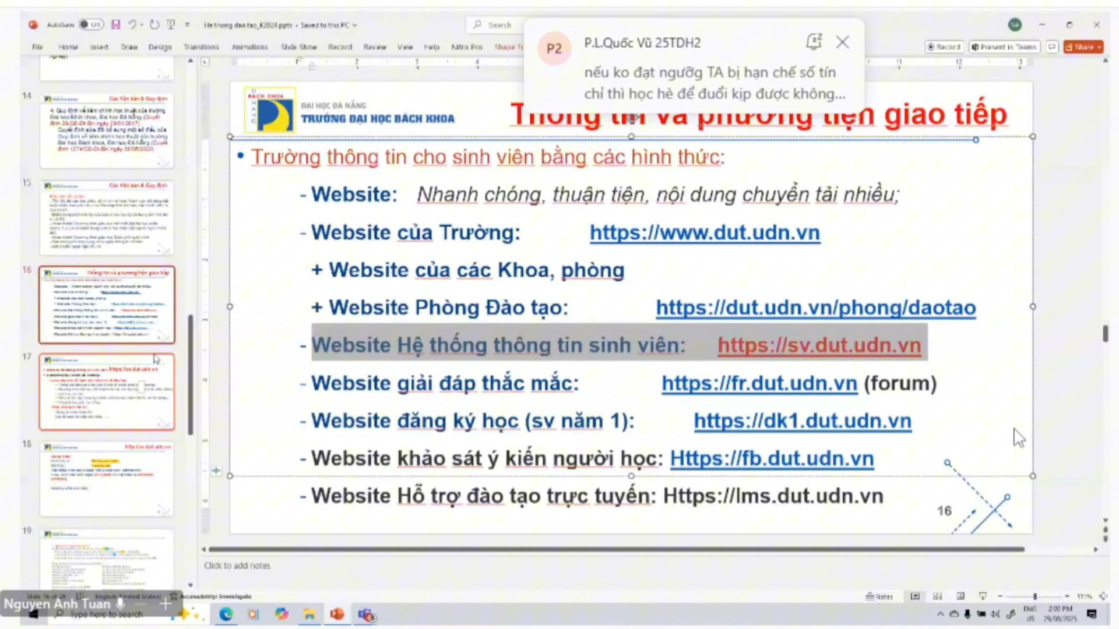Screen dimensions: 1119x629
Task: Toggle the AutoSave switch
Action: pos(91,24)
